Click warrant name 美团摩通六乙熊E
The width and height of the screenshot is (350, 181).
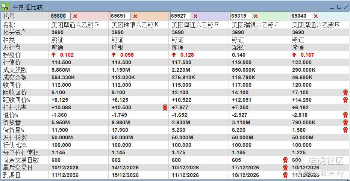coord(315,25)
